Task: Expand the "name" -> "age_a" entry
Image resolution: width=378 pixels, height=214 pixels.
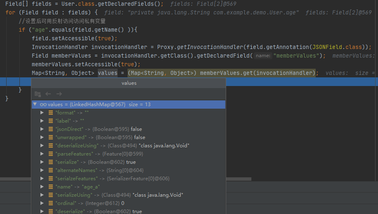Action: 42,186
